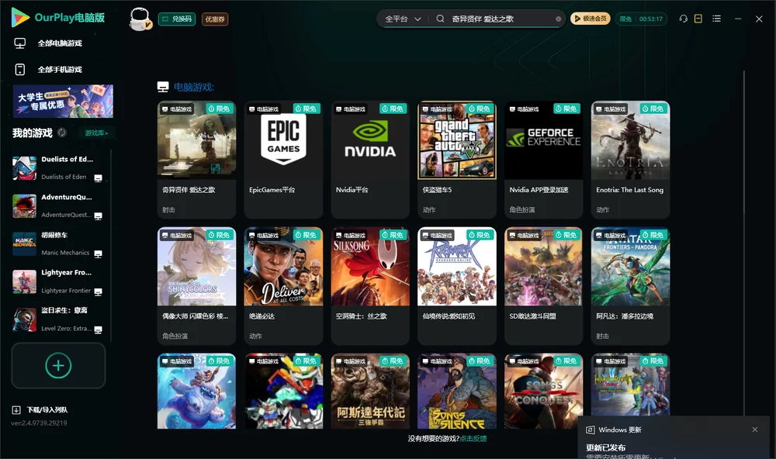Open the 极速会员 membership button
776x459 pixels.
pyautogui.click(x=590, y=19)
